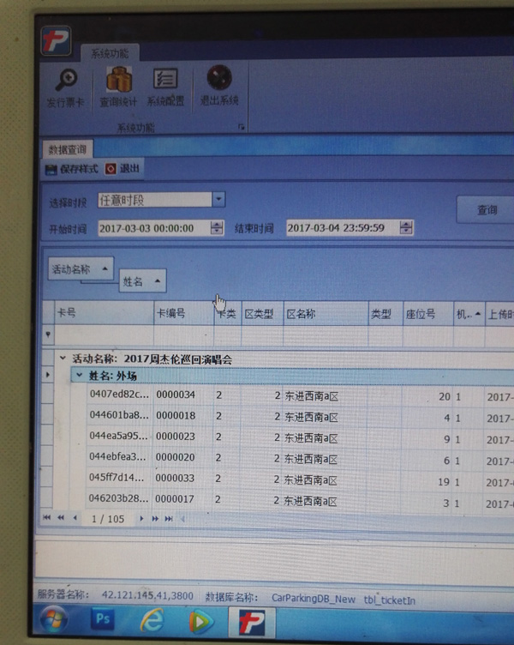Switch to the 系统功能 ribbon tab
This screenshot has width=514, height=645.
tap(110, 53)
